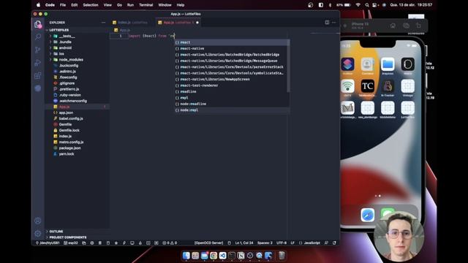
Task: Open the Run and Debug view
Action: (x=38, y=62)
